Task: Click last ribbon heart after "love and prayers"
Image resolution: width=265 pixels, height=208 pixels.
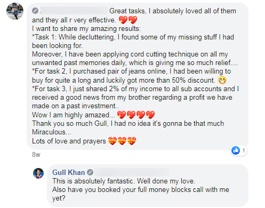Action: point(132,141)
